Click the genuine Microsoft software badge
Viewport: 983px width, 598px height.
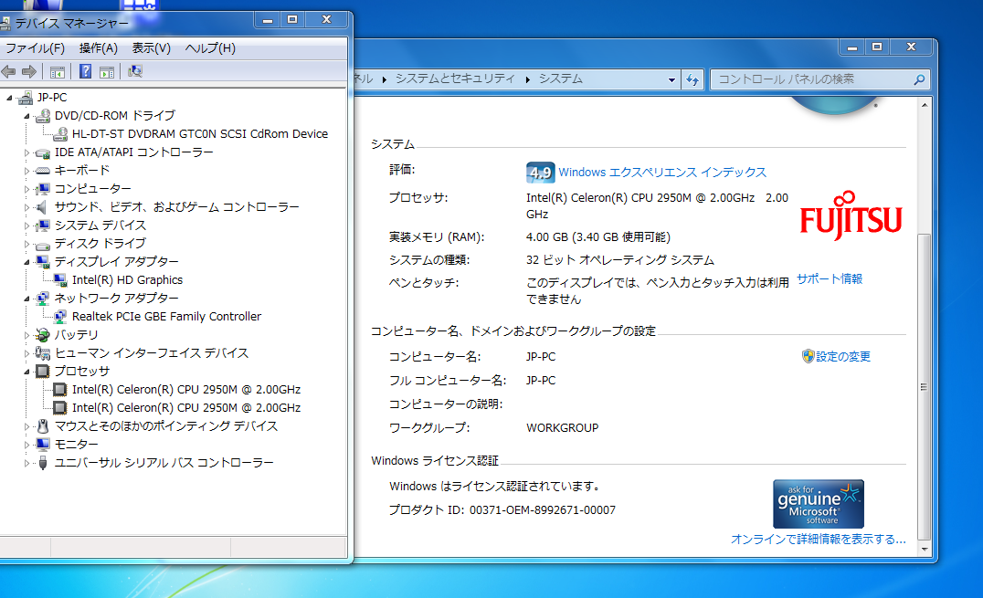819,503
